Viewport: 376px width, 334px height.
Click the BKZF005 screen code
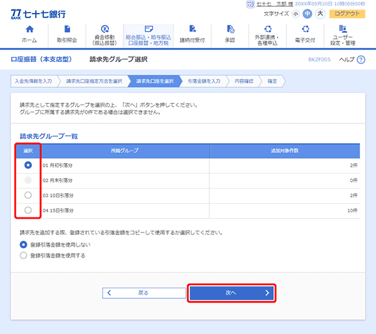(320, 60)
